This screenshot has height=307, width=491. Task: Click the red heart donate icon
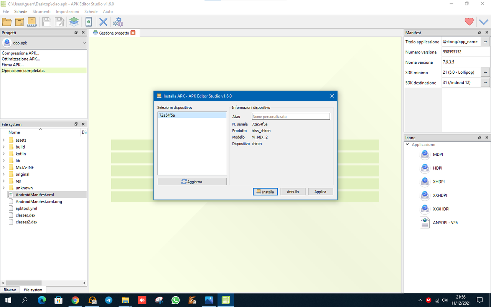[469, 22]
